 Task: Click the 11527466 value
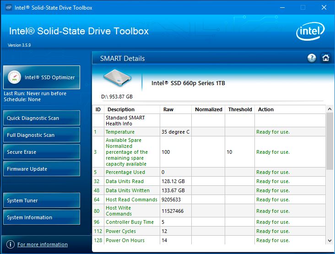click(x=173, y=211)
